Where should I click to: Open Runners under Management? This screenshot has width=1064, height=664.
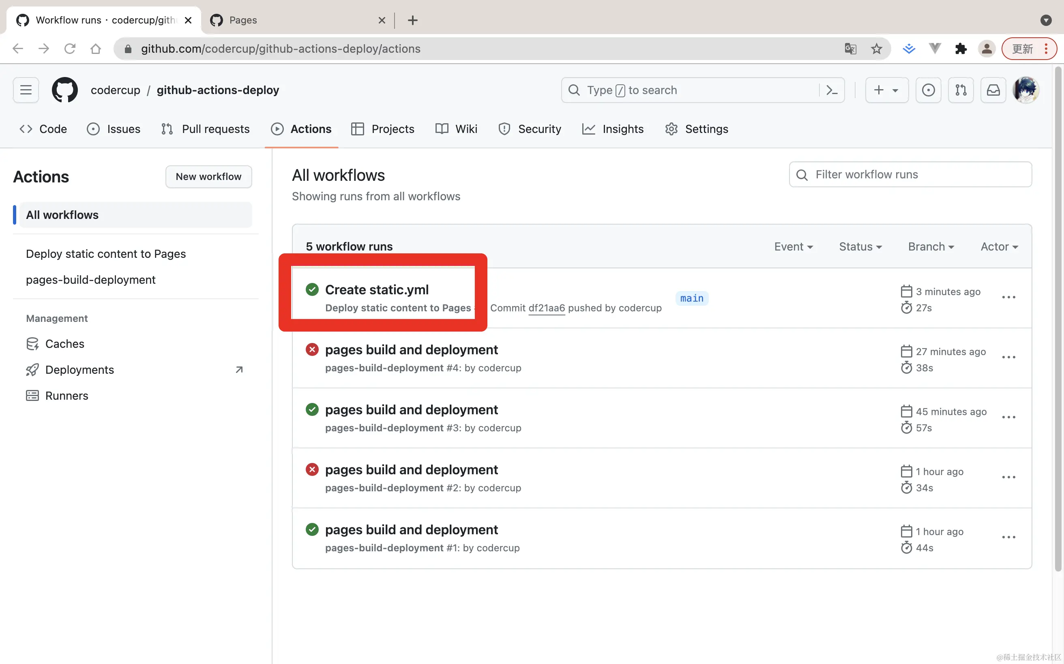pos(57,396)
